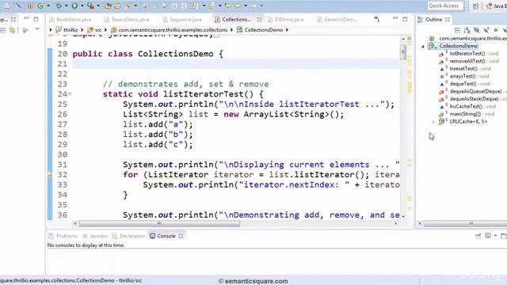Click the editor horizontal scrollbar thumb
Viewport: 507px width, 285px height.
159,223
